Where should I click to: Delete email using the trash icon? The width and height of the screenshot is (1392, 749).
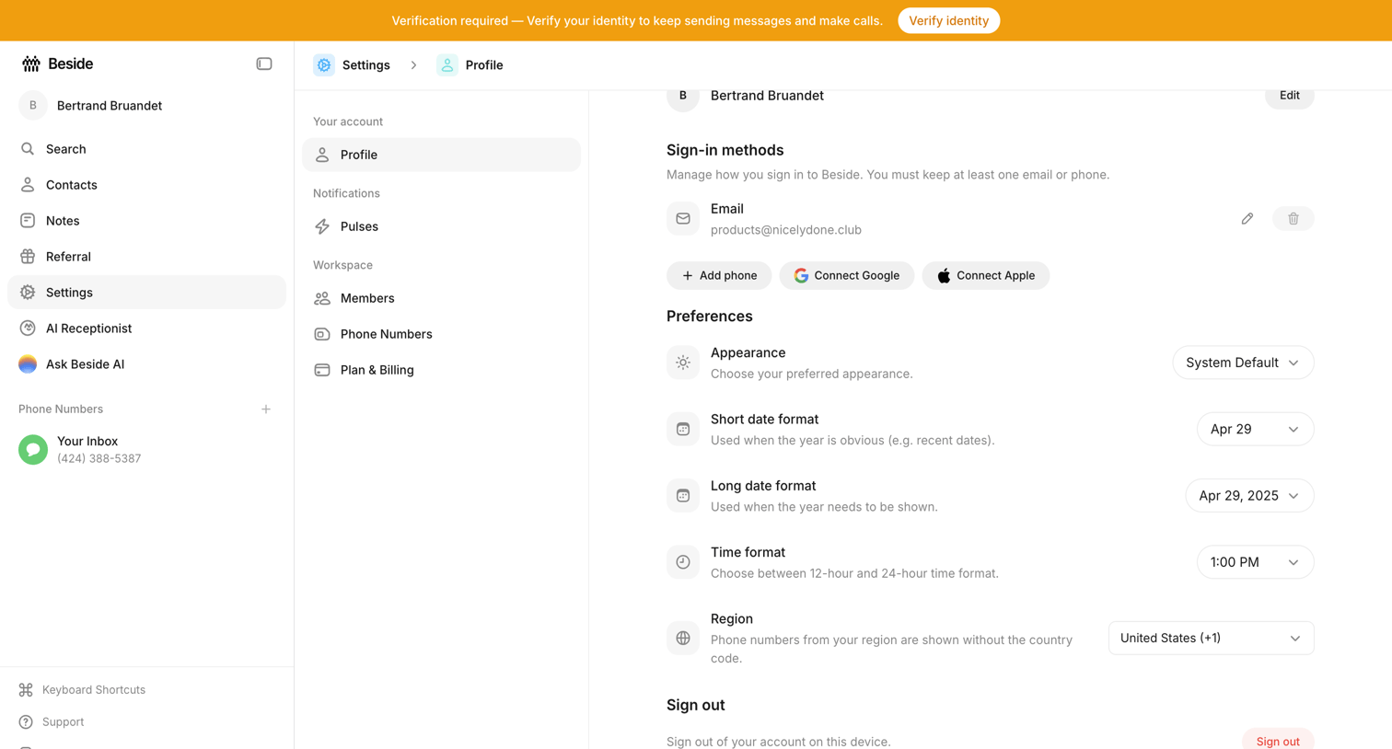click(x=1293, y=218)
